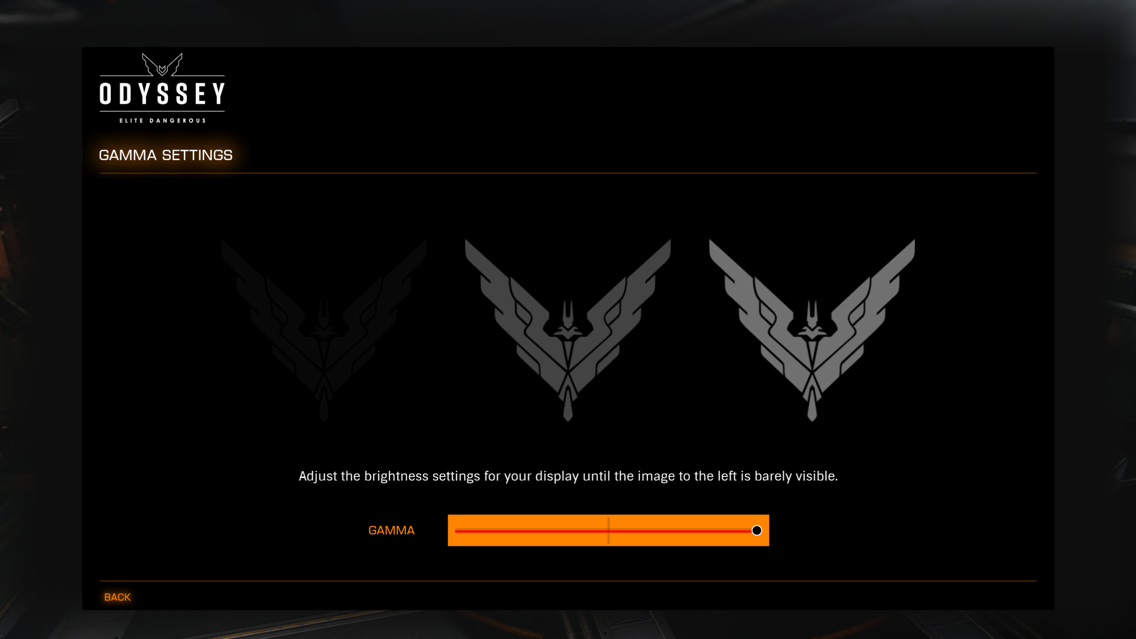The image size is (1136, 639).
Task: Select the GAMMA setting label
Action: click(x=391, y=530)
